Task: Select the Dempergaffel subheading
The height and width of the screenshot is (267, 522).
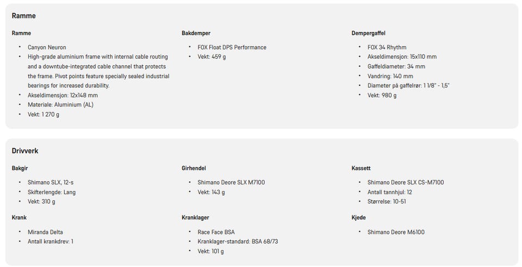Action: tap(369, 33)
